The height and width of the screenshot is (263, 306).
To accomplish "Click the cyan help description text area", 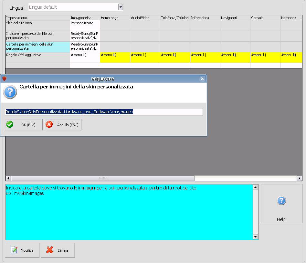I will click(x=129, y=212).
